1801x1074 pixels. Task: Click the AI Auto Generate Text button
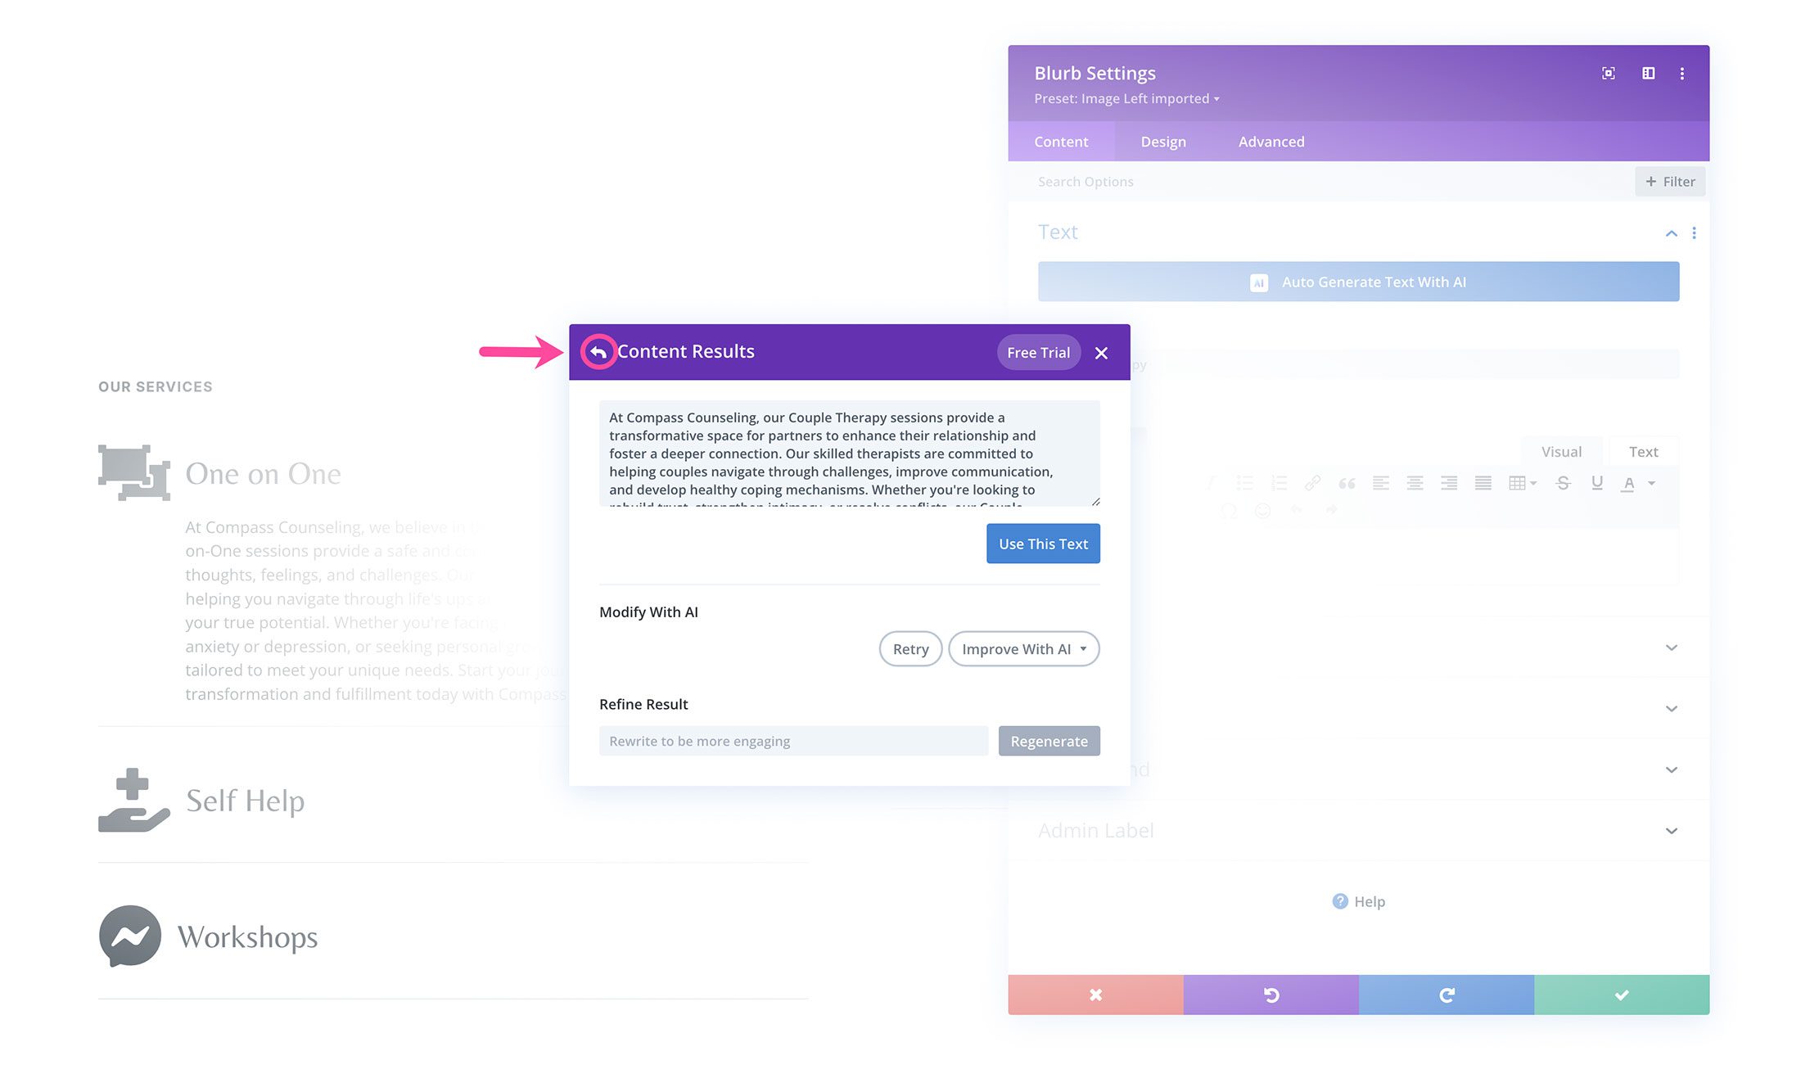click(1357, 282)
